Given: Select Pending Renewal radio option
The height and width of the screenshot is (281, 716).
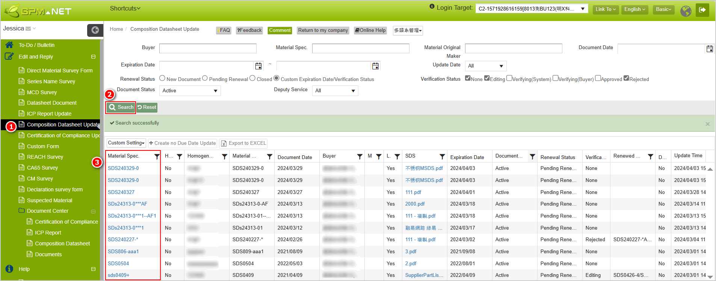Looking at the screenshot, I should click(205, 78).
